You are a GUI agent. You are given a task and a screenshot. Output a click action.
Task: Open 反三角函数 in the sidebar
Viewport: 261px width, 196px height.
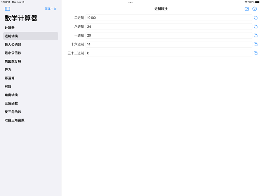pos(31,112)
